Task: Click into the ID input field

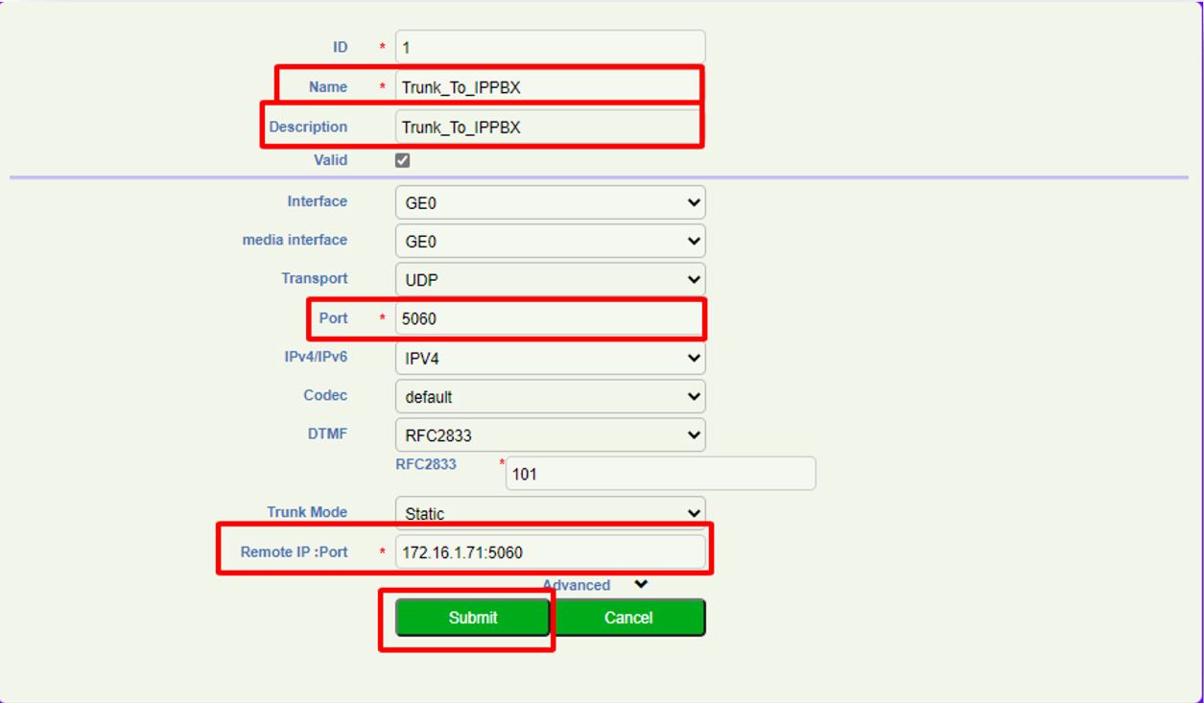Action: 550,47
